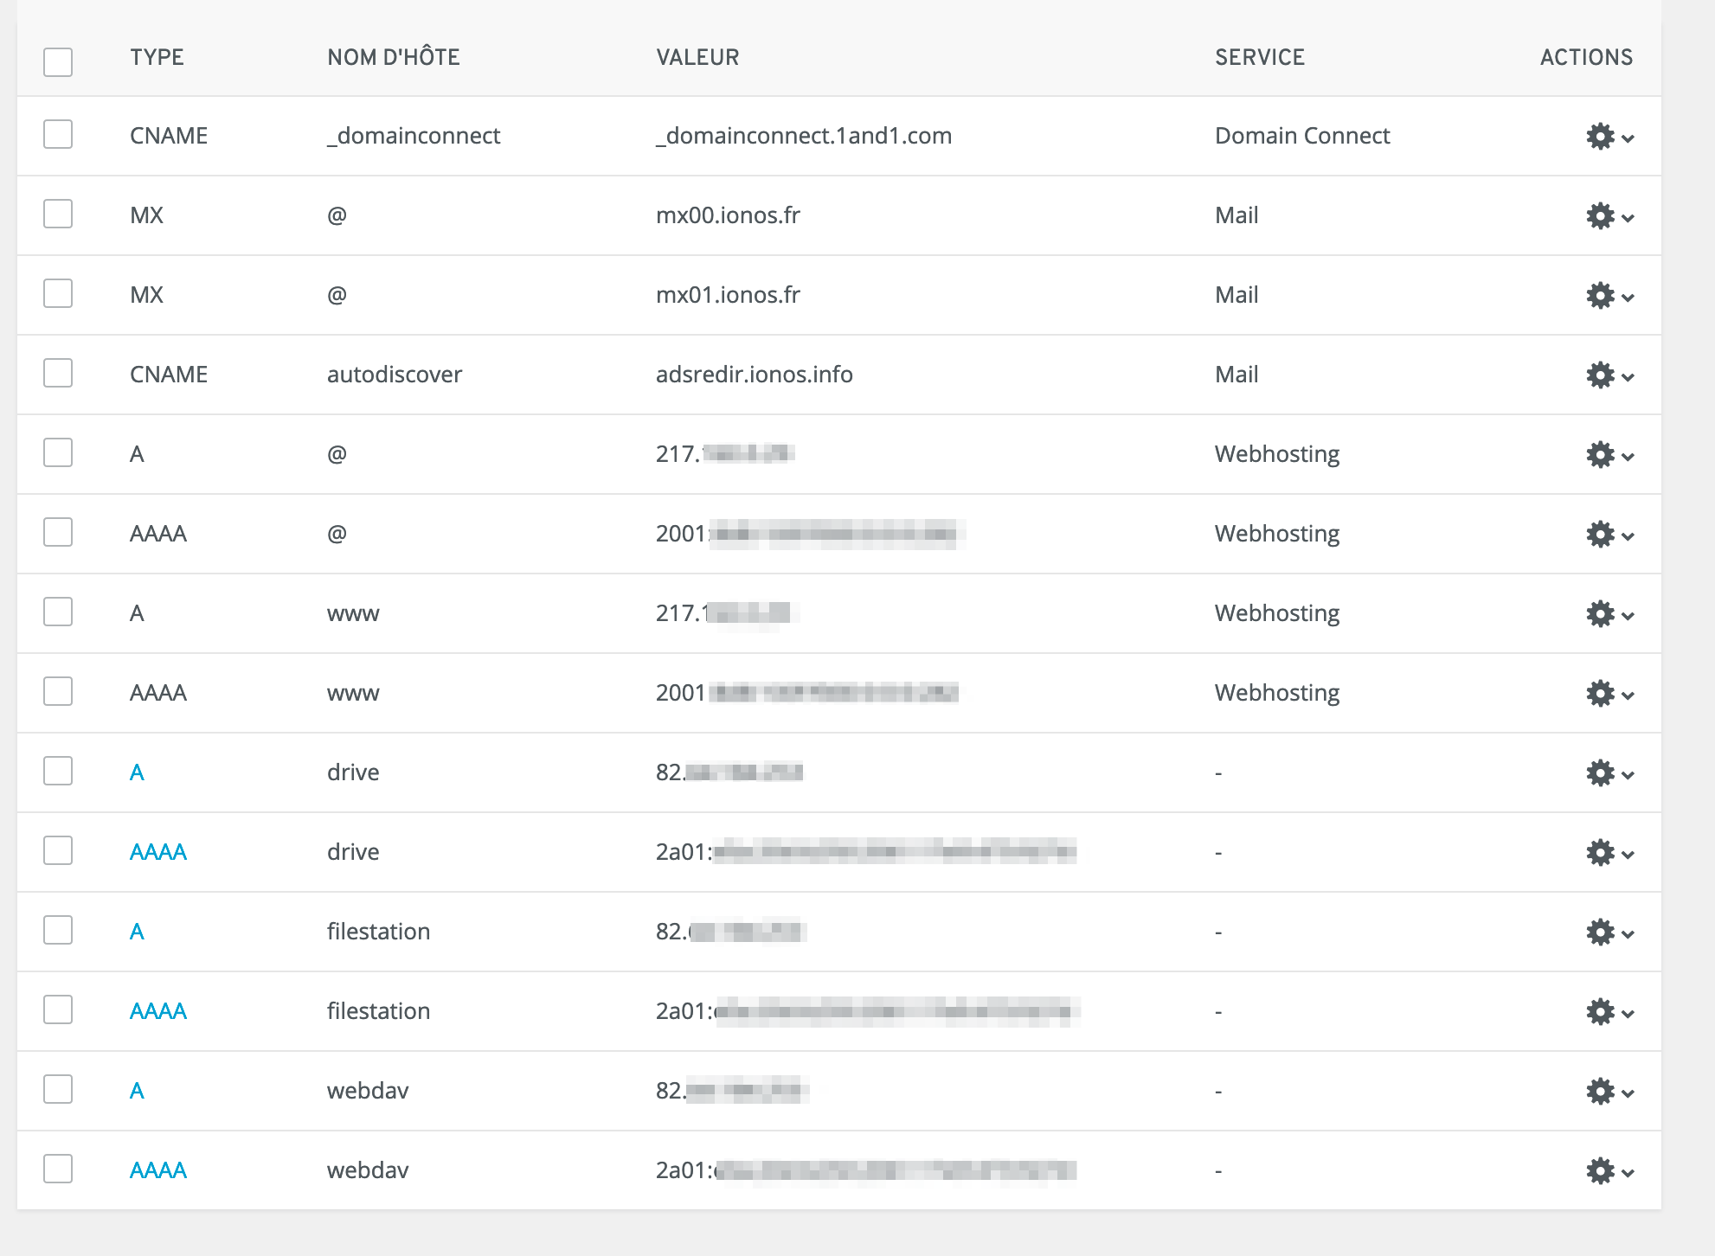
Task: Toggle the select-all checkbox in table header
Action: [58, 62]
